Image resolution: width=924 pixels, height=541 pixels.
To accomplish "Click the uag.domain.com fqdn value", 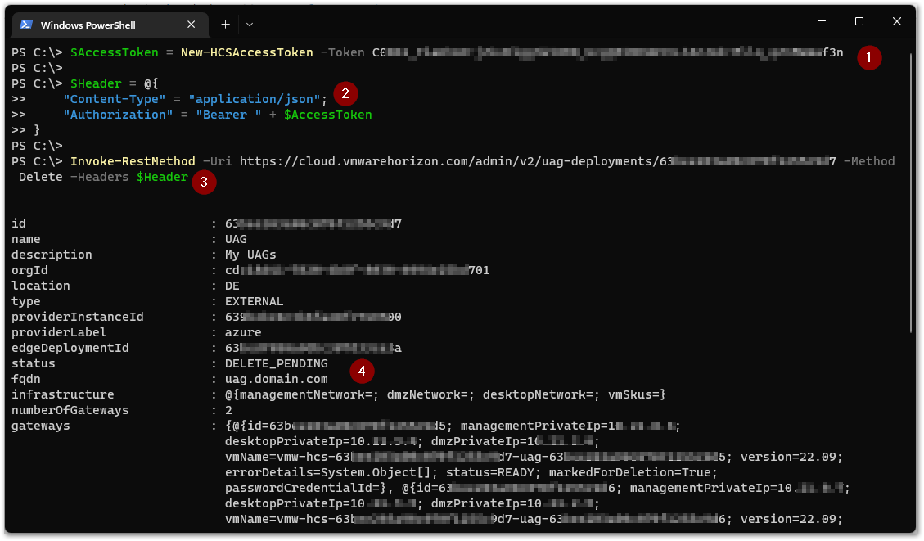I will tap(277, 379).
